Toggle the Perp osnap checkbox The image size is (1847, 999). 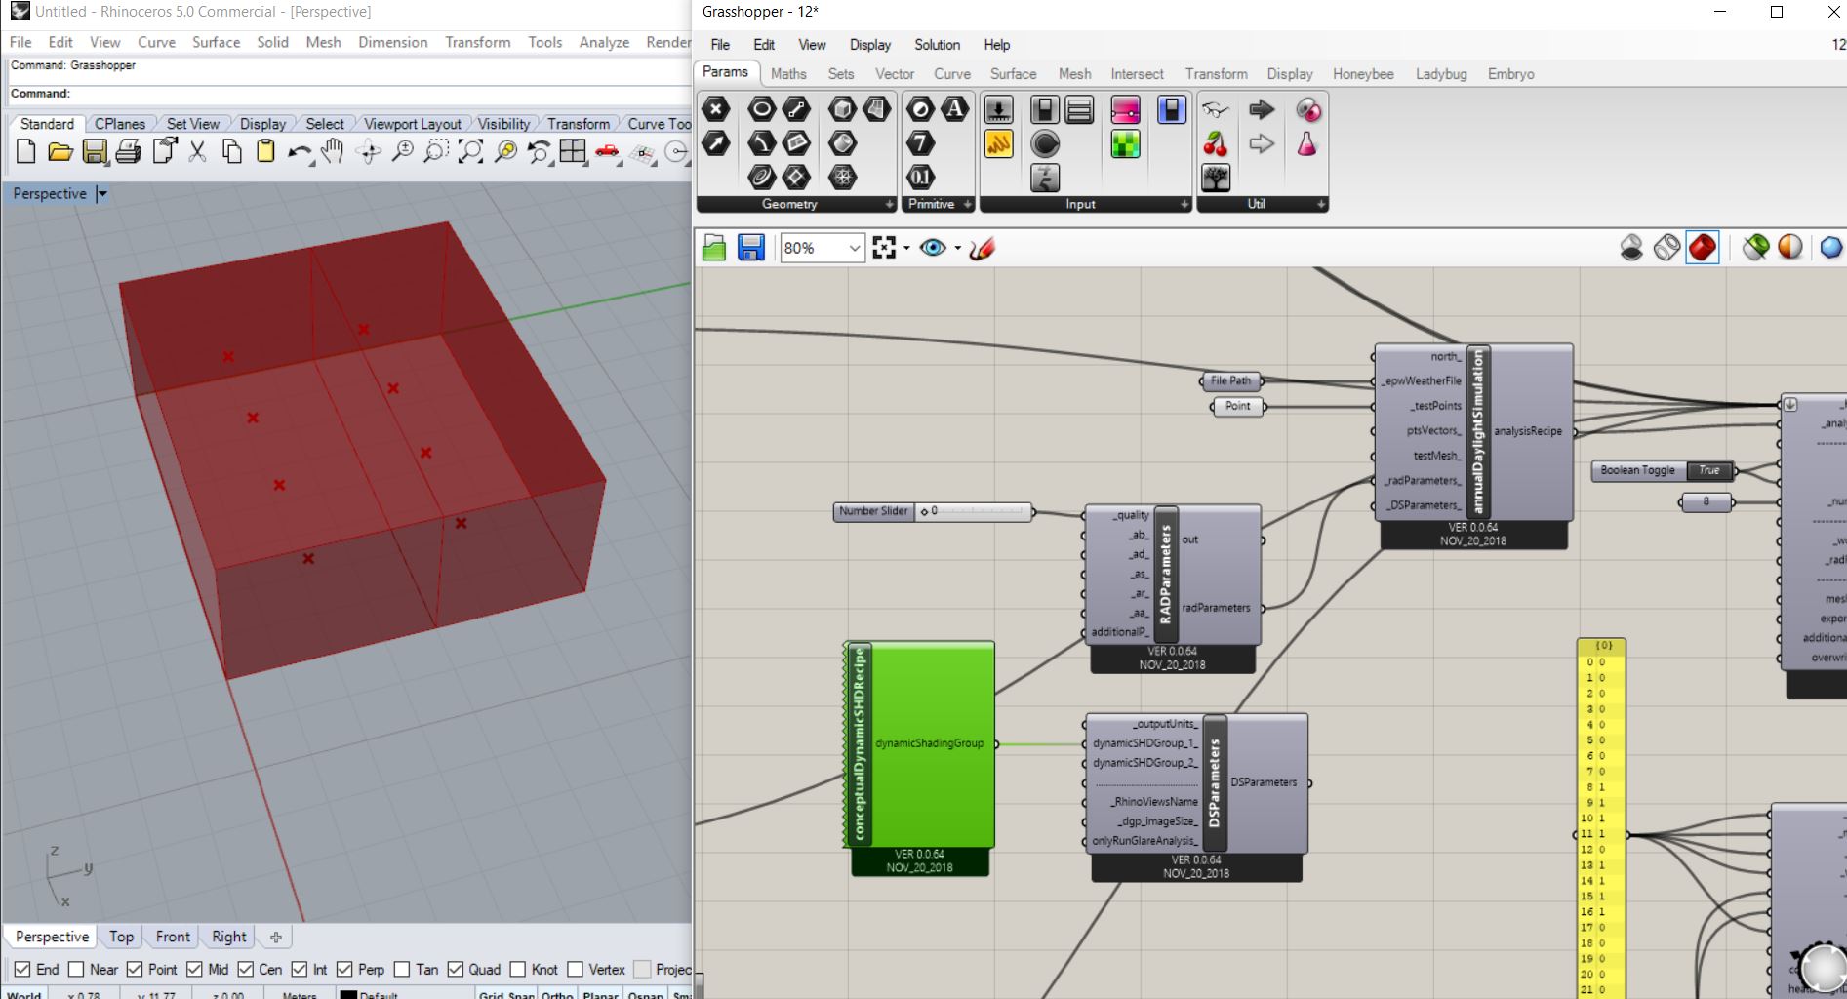pyautogui.click(x=344, y=969)
